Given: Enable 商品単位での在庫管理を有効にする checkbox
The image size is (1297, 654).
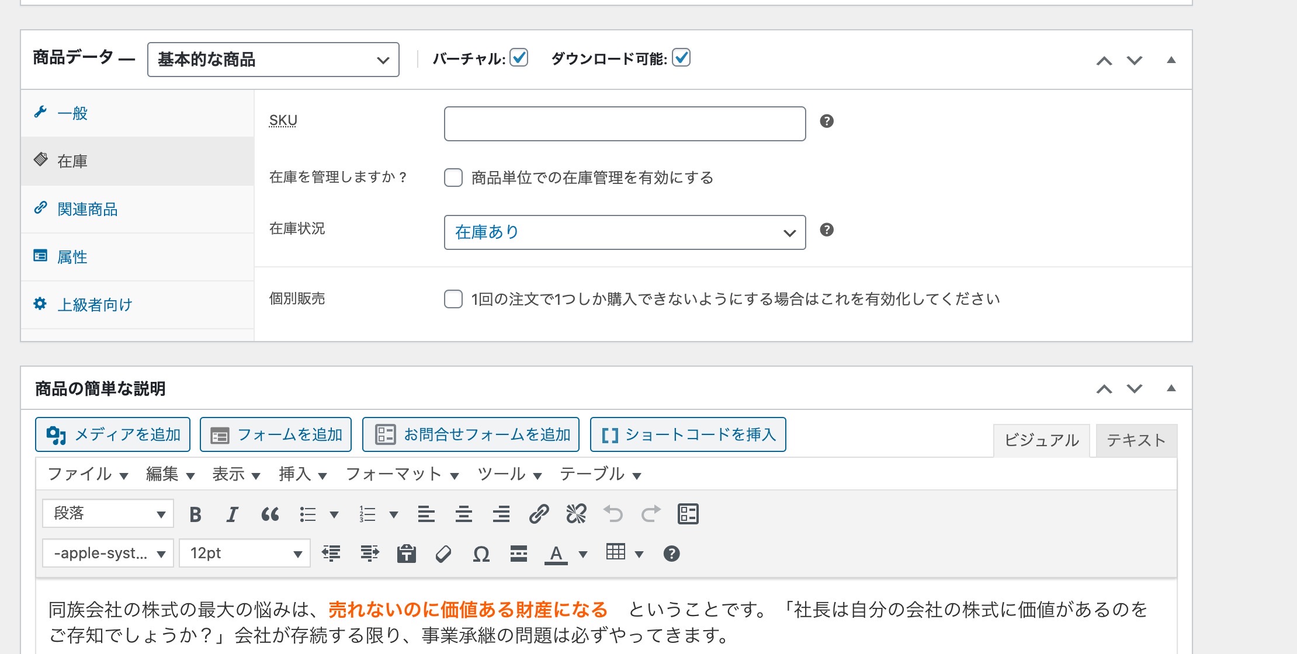Looking at the screenshot, I should tap(453, 178).
